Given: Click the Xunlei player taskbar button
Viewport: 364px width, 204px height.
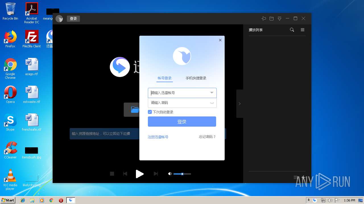Looking at the screenshot, I should (71, 200).
